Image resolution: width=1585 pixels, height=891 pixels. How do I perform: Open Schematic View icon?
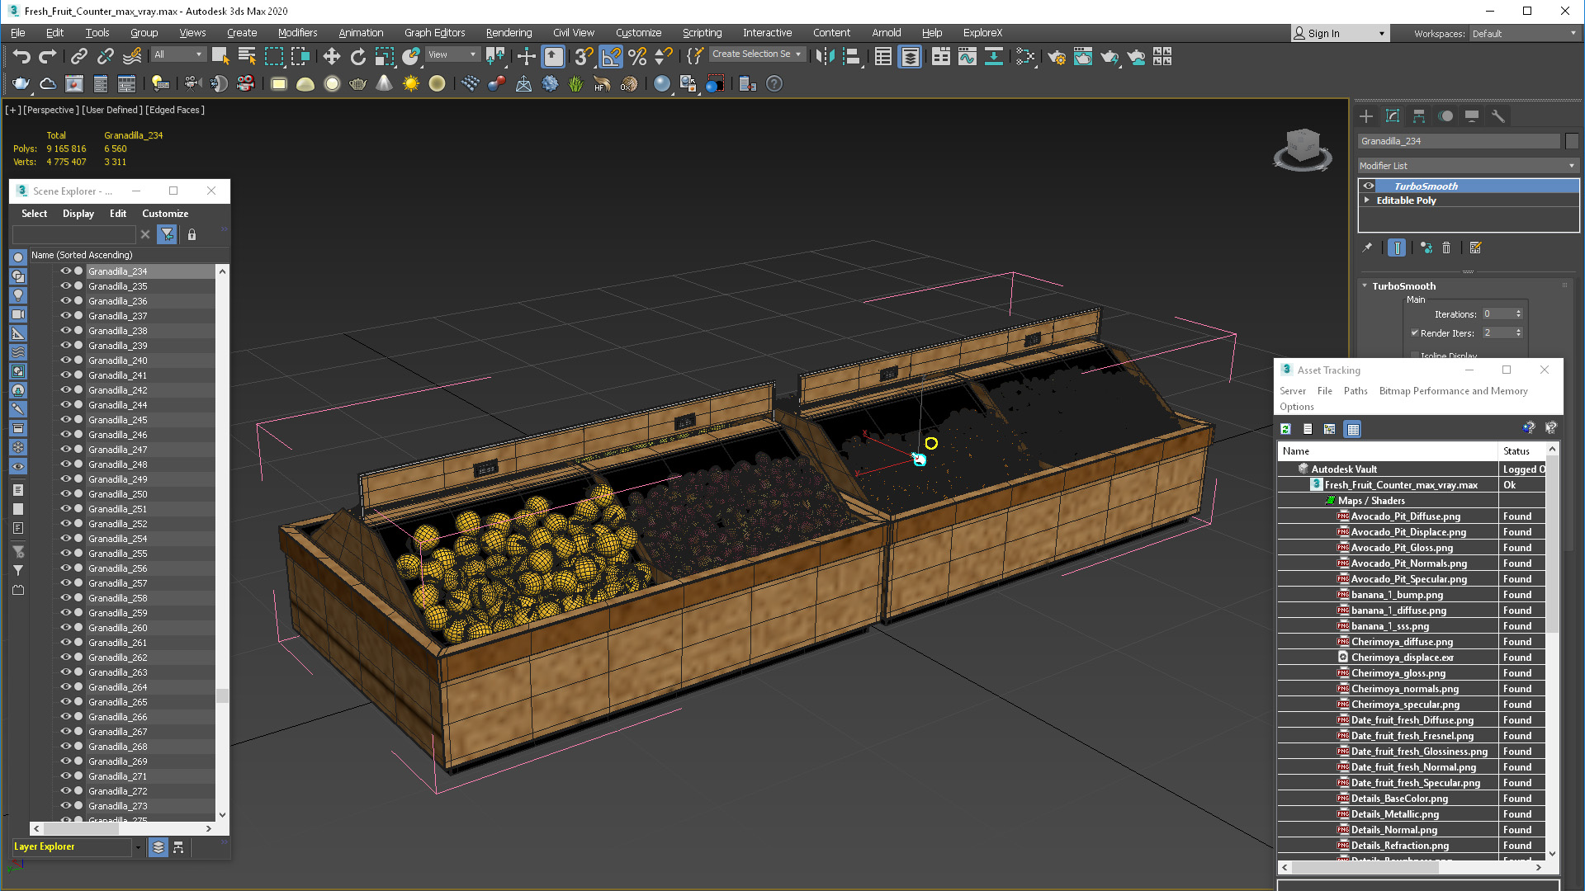click(994, 56)
